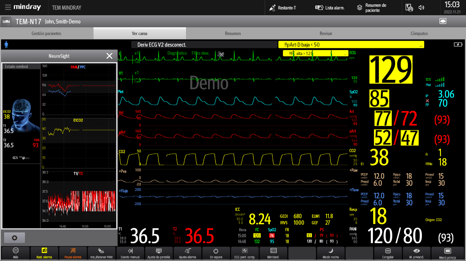Image resolution: width=466 pixels, height=261 pixels.
Task: Select the Ver cama tab
Action: pos(139,33)
